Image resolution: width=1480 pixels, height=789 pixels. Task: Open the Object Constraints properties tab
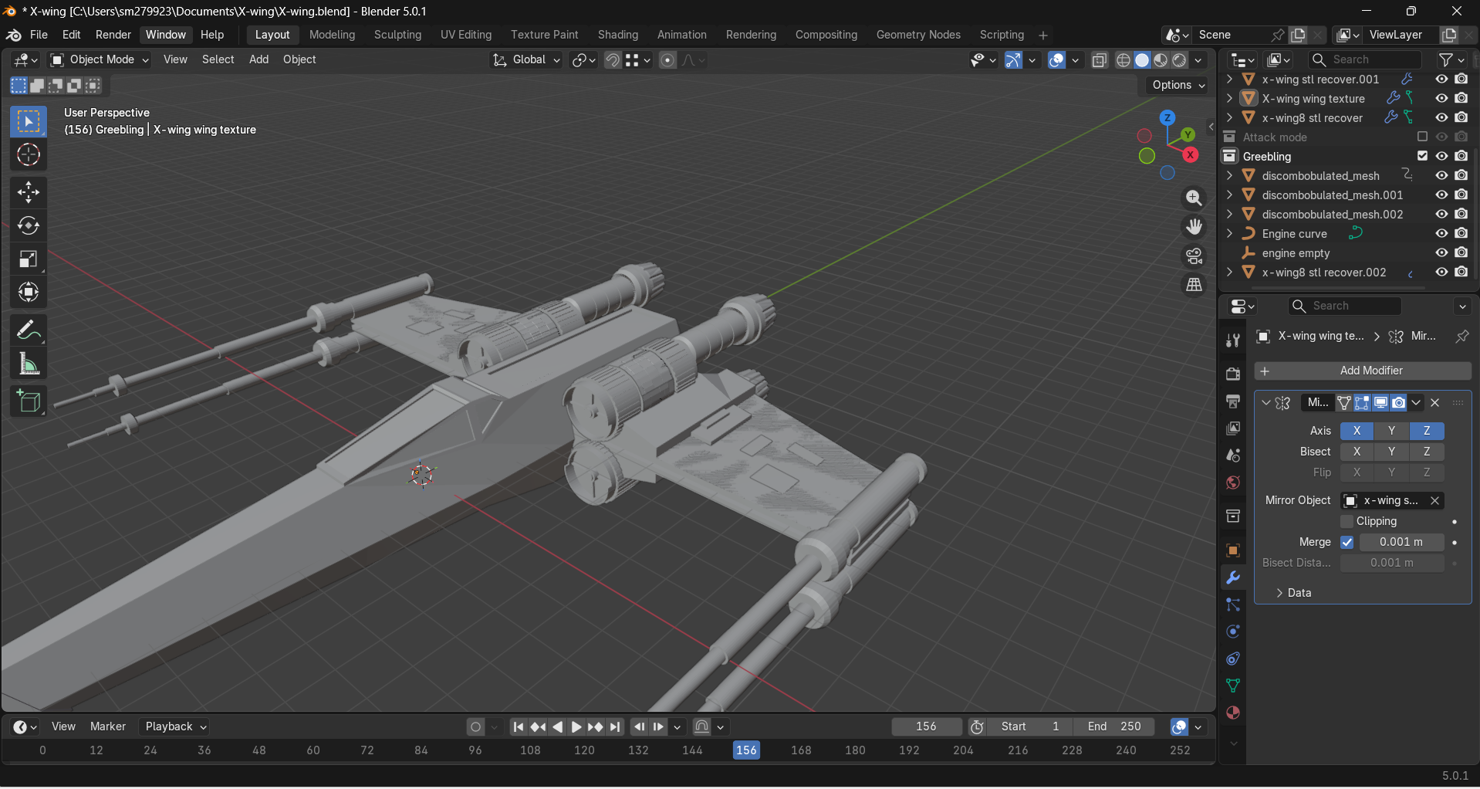point(1233,659)
